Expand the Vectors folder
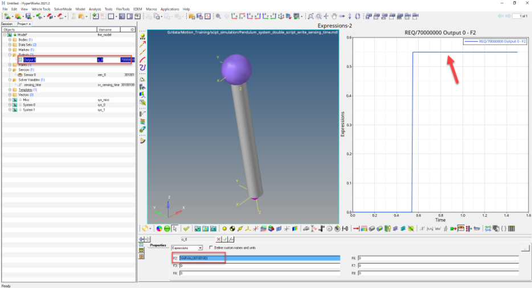Screen dimensions: 532x288 [x=10, y=95]
